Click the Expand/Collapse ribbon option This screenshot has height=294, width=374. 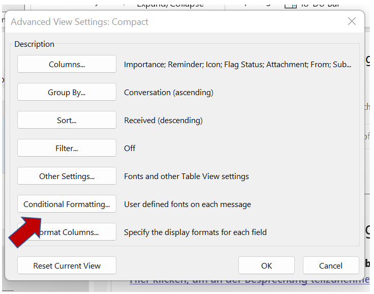pyautogui.click(x=170, y=5)
